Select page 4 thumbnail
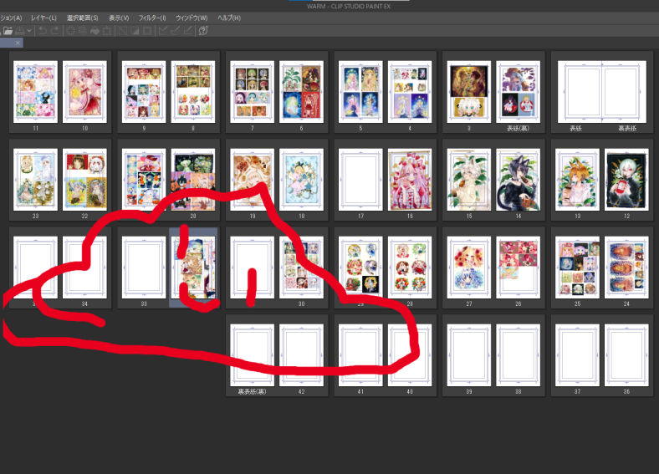The height and width of the screenshot is (474, 659). 410,92
